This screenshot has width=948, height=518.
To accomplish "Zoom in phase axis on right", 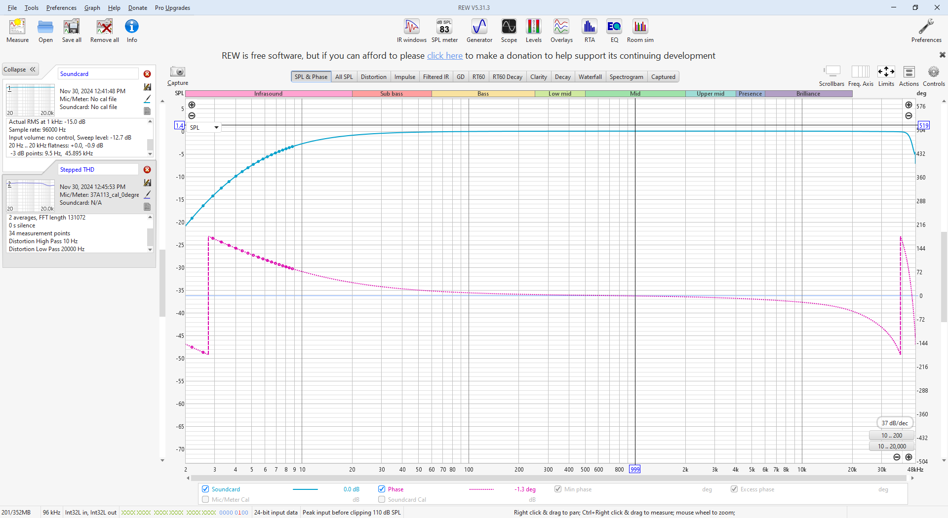I will click(908, 105).
